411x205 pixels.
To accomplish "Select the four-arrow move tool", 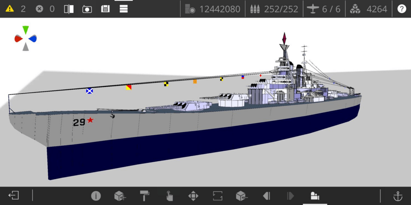I will click(x=193, y=196).
